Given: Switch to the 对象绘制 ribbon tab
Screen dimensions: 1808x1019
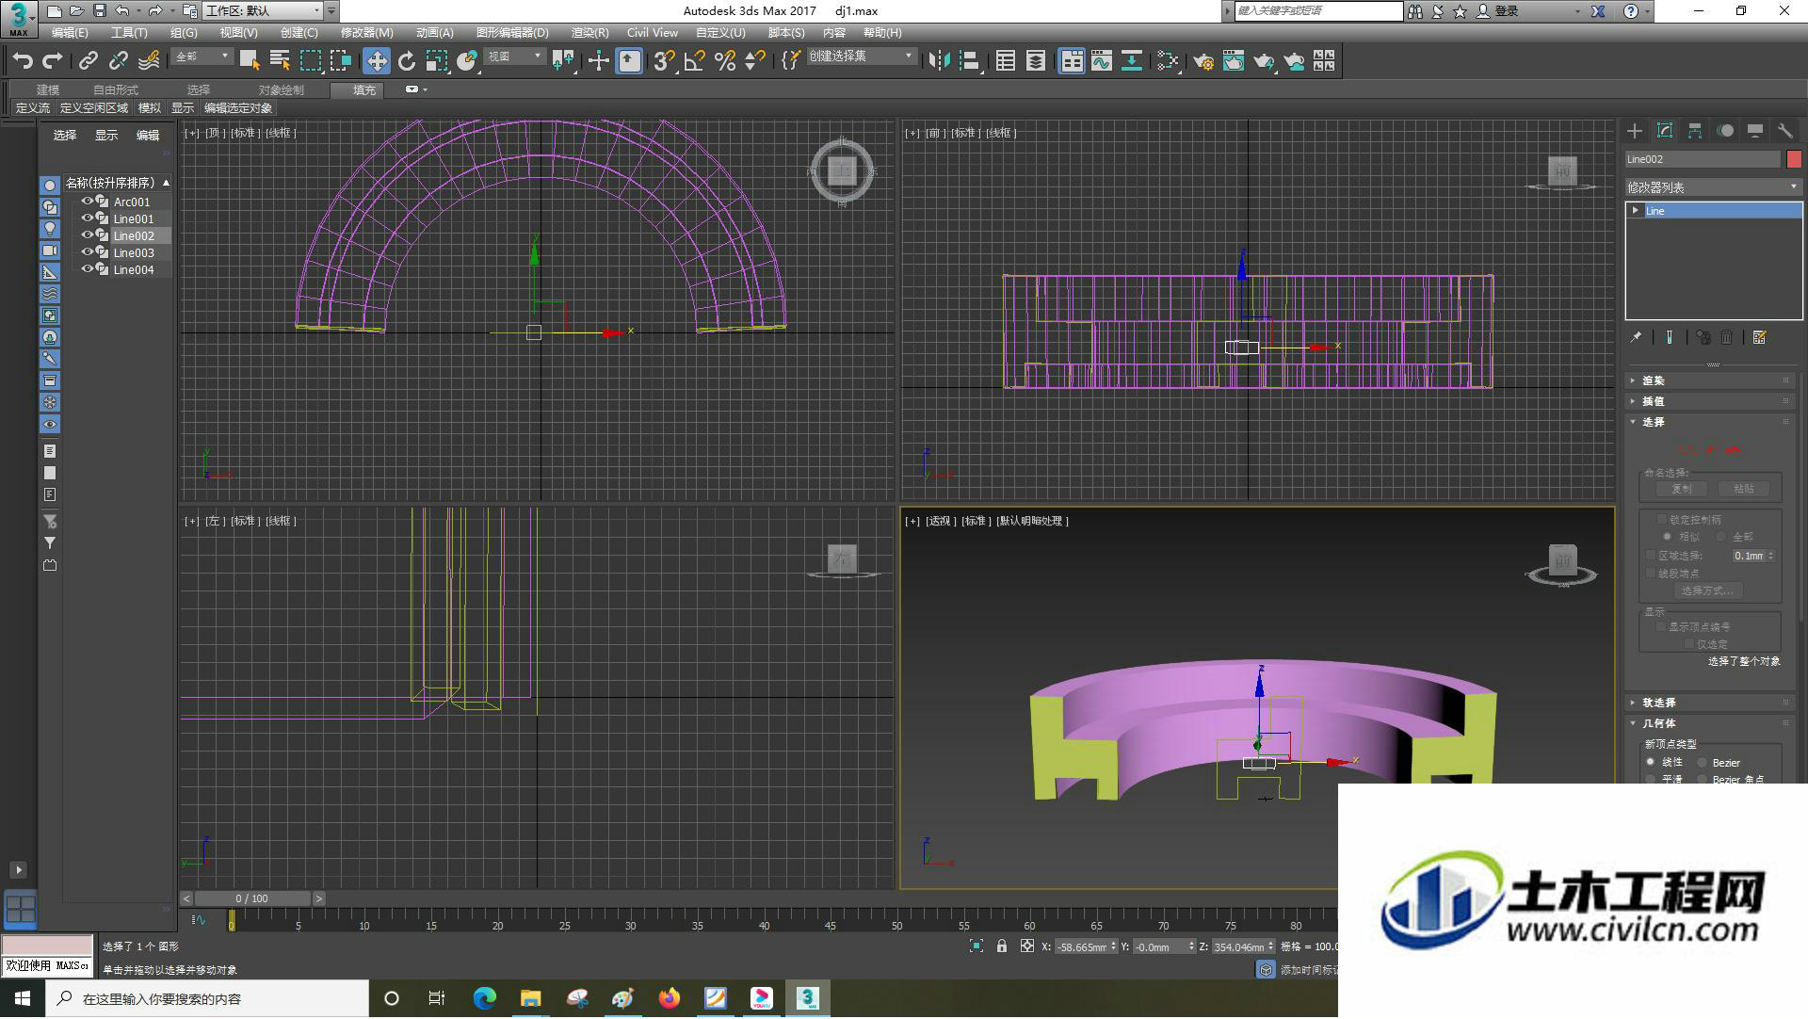Looking at the screenshot, I should coord(282,90).
